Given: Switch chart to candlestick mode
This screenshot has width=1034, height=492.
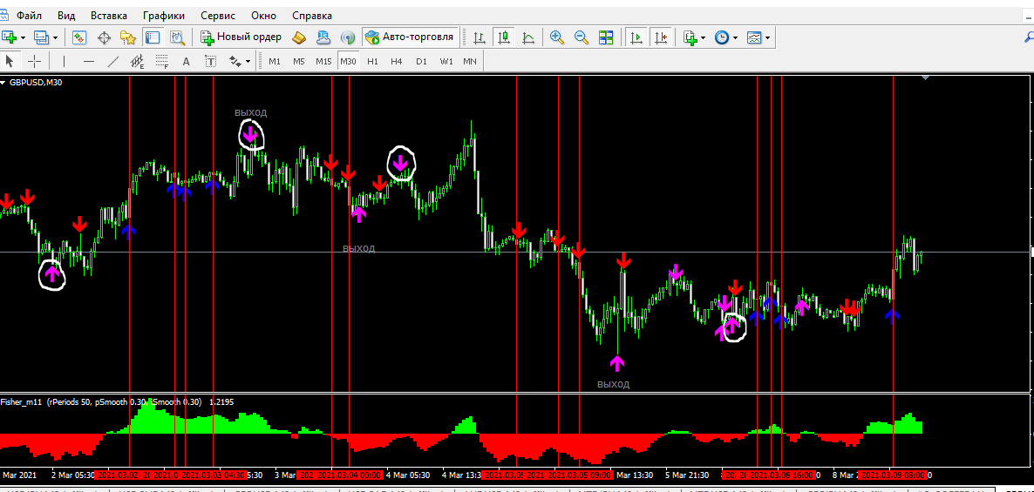Looking at the screenshot, I should 504,37.
